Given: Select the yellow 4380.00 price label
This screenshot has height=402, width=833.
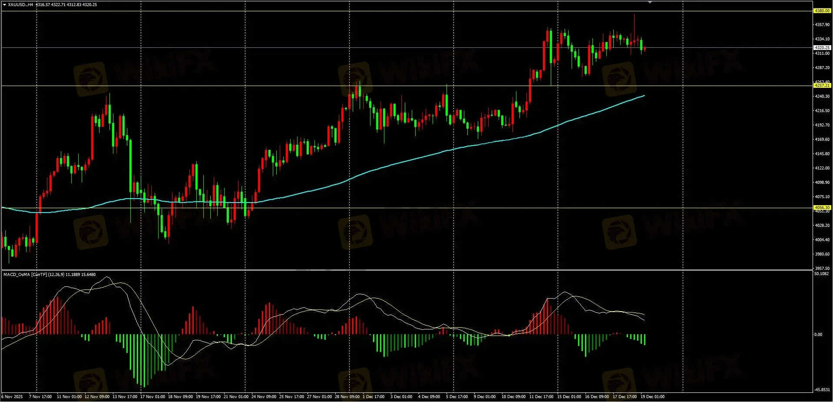Looking at the screenshot, I should (x=822, y=11).
